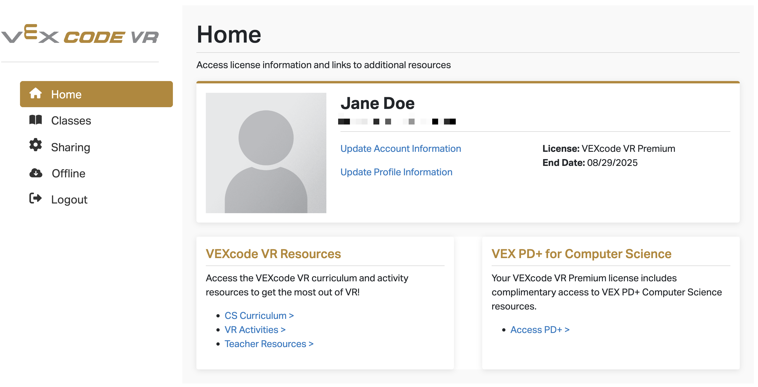This screenshot has width=758, height=387.
Task: Click Logout in the sidebar
Action: pos(69,199)
